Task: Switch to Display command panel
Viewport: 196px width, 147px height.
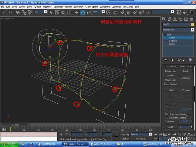Action: pos(186,19)
